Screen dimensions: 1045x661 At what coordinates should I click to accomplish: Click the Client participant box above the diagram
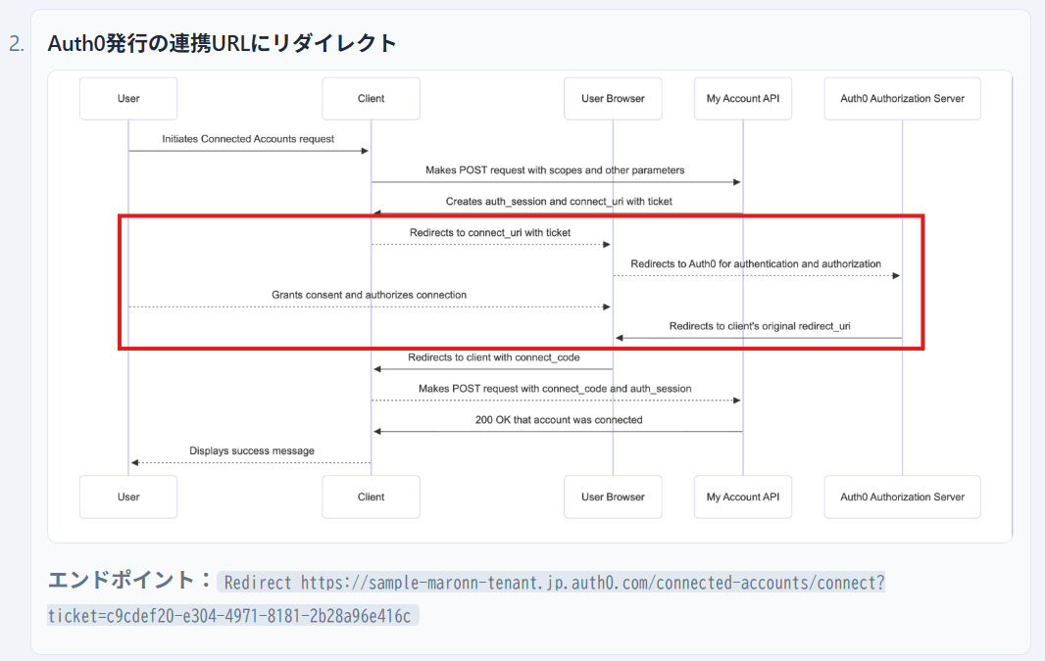[x=371, y=99]
